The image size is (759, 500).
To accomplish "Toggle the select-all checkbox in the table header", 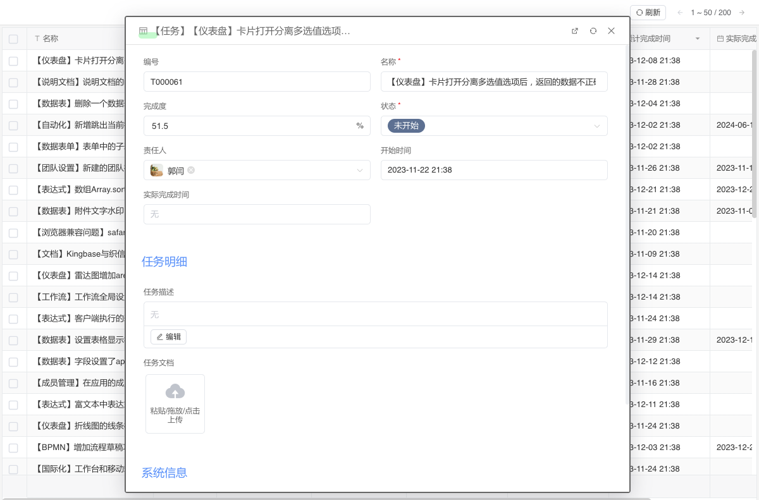I will tap(13, 38).
